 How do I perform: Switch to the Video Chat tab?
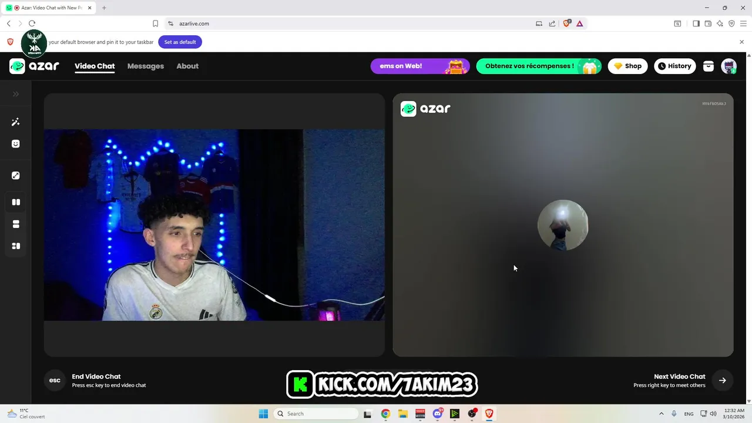(x=95, y=66)
